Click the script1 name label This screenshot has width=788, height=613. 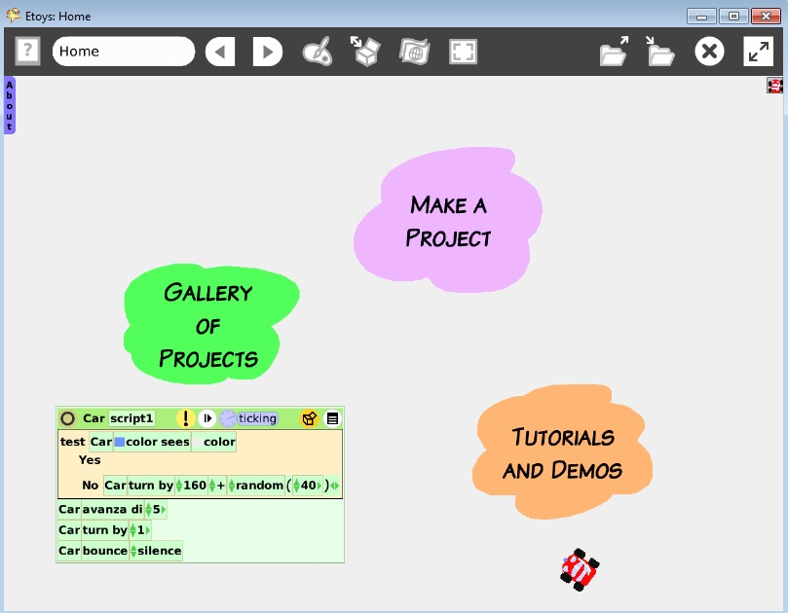(131, 418)
